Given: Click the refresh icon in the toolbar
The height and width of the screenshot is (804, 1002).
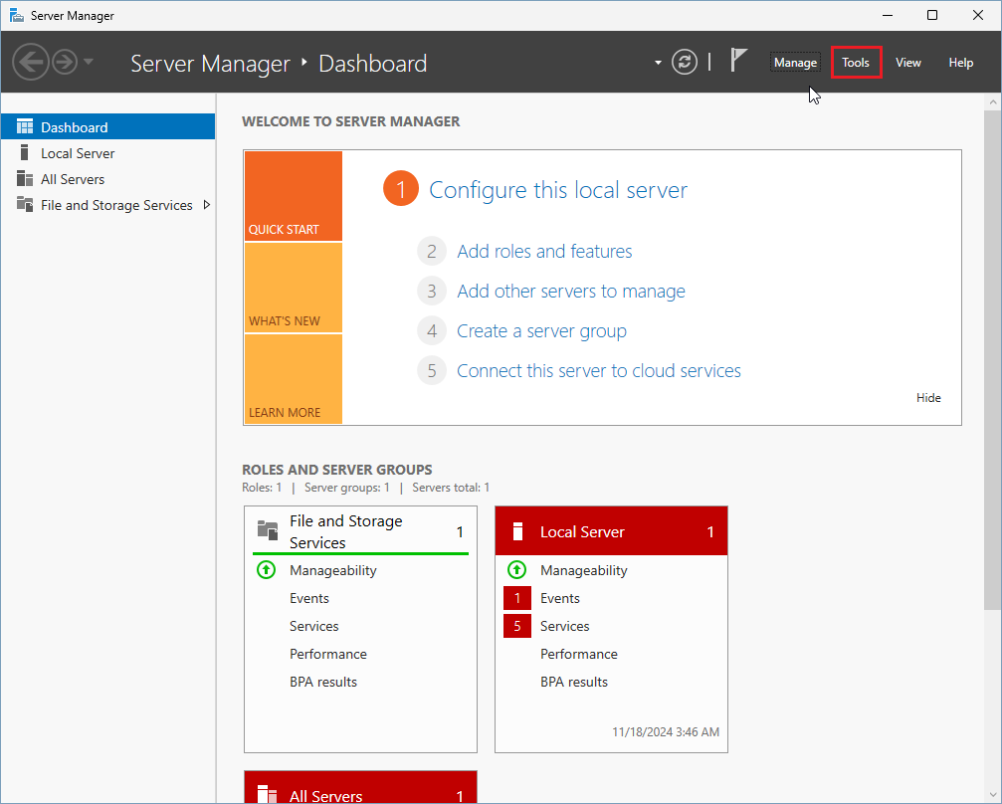Looking at the screenshot, I should tap(685, 62).
